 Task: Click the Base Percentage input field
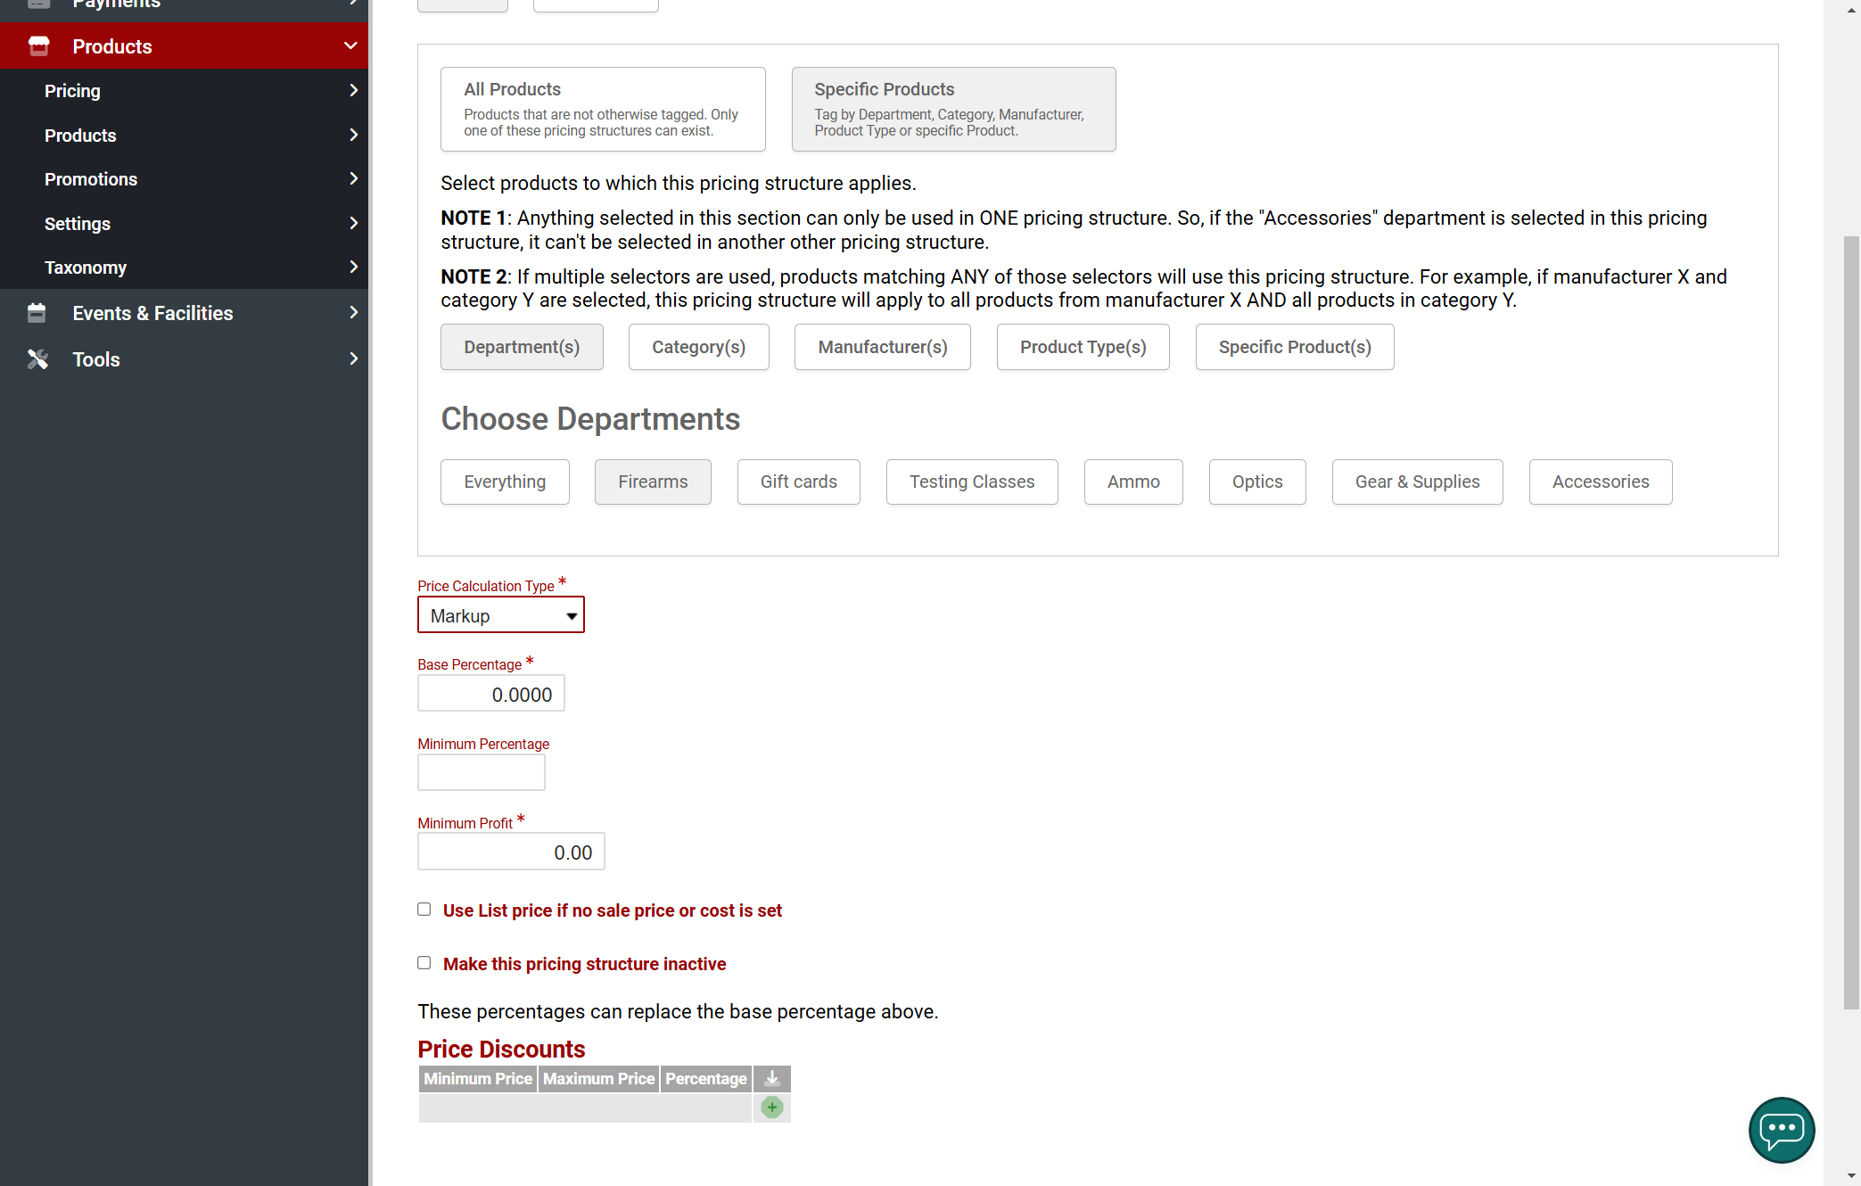pos(491,694)
